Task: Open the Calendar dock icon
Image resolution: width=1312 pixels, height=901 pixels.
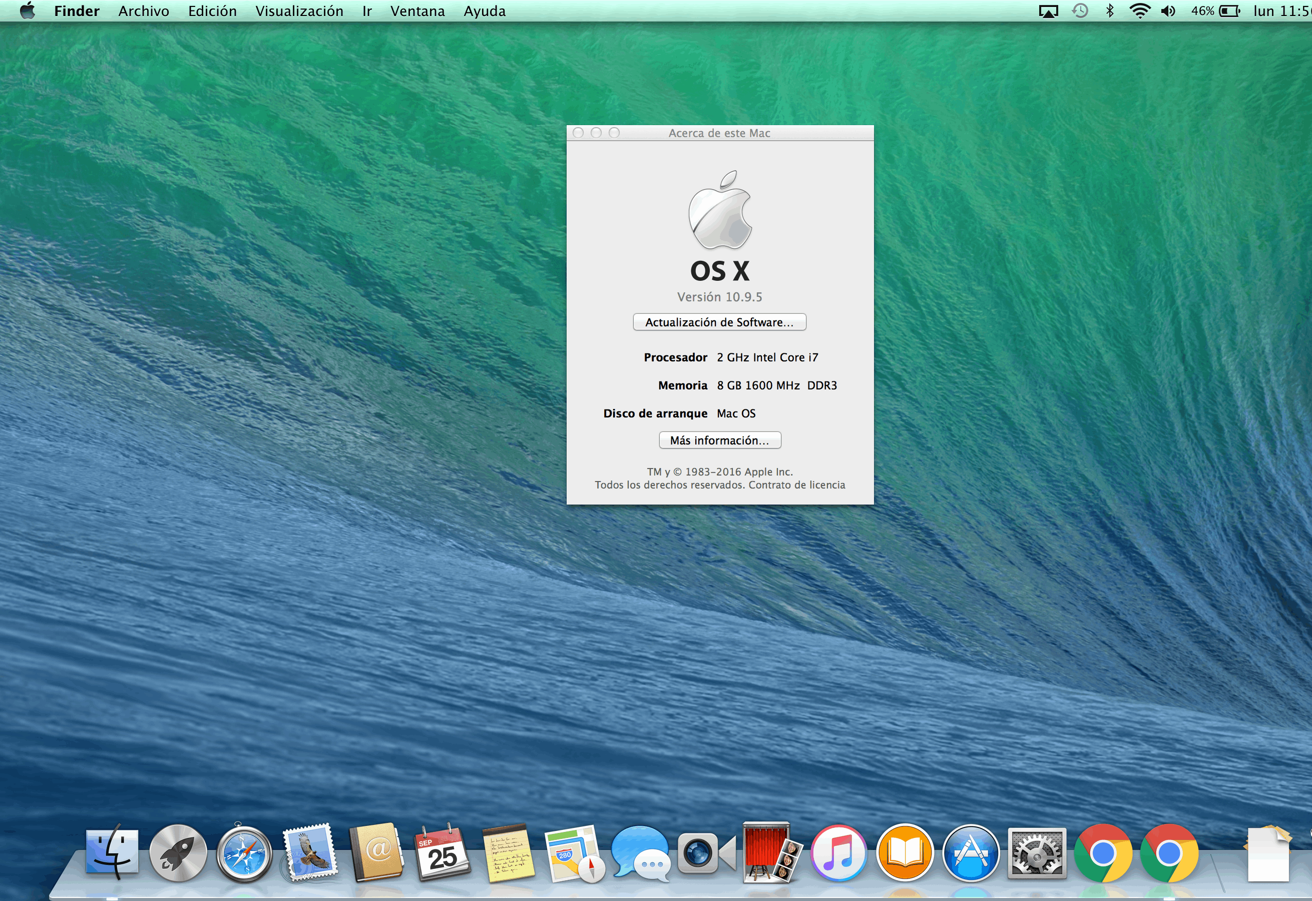Action: point(443,853)
